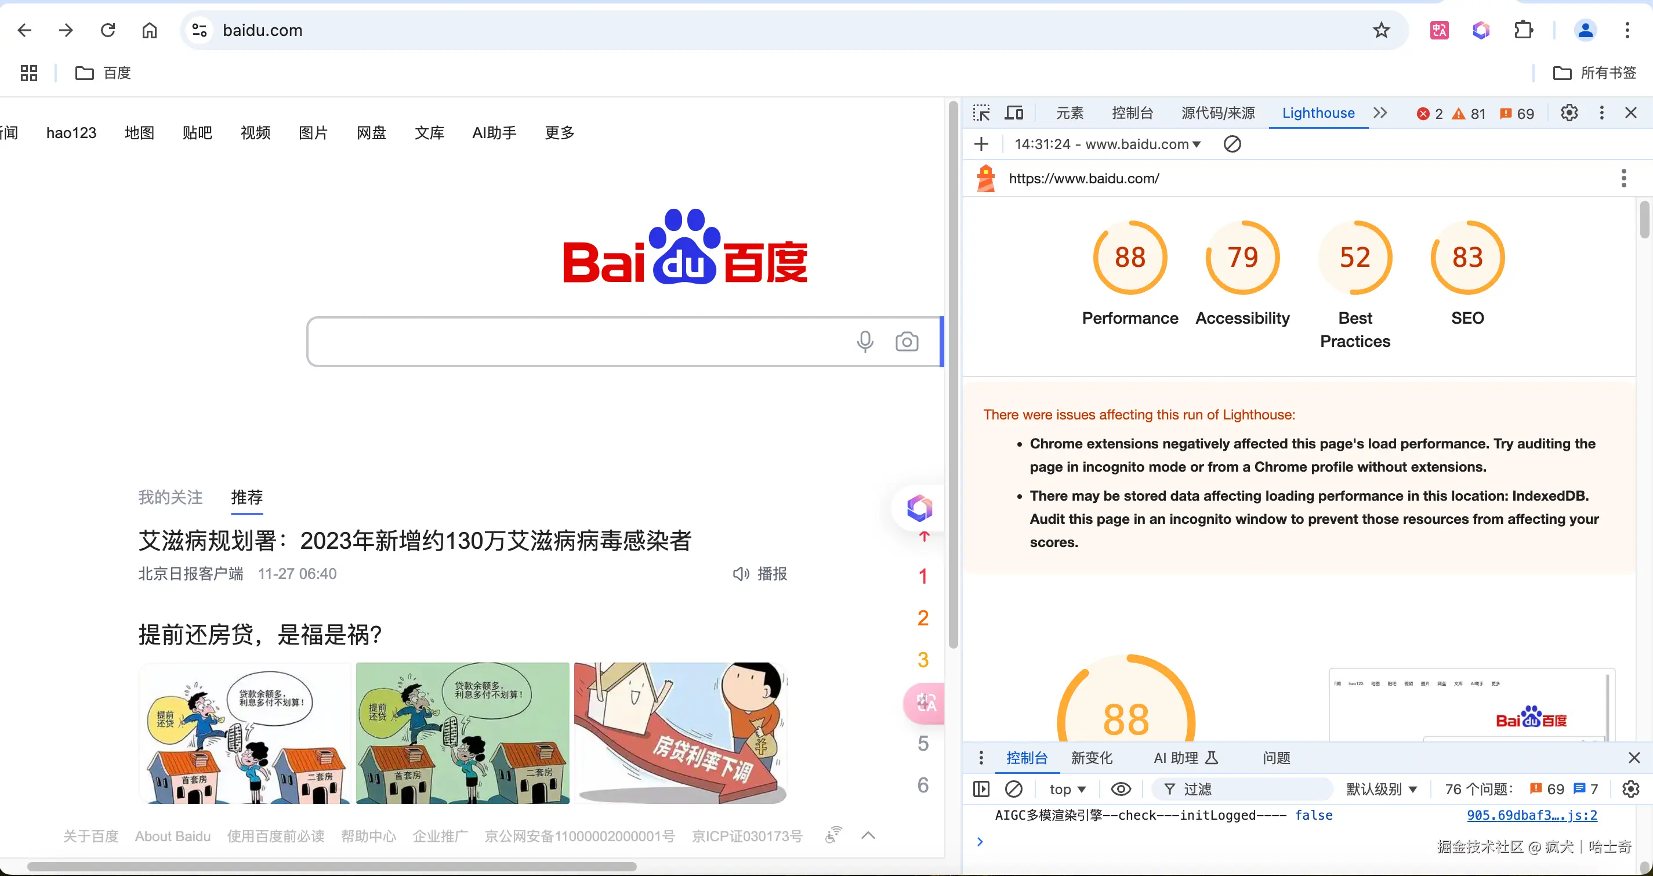Click the clear console icon
This screenshot has height=876, width=1653.
point(1013,789)
